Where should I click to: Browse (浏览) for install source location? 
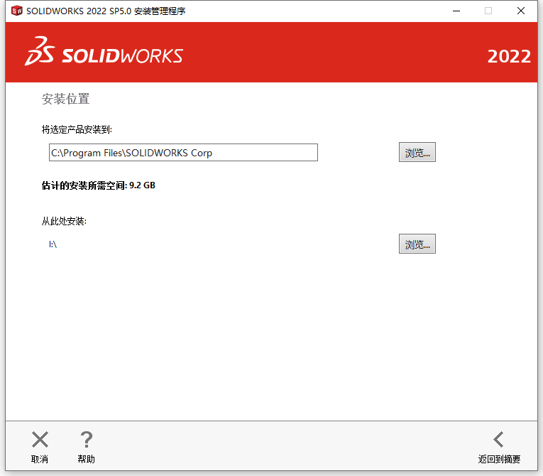coord(417,244)
